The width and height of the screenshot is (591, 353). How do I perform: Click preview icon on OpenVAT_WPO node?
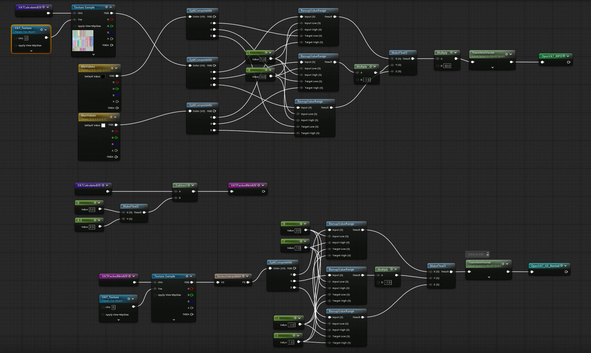(x=564, y=56)
